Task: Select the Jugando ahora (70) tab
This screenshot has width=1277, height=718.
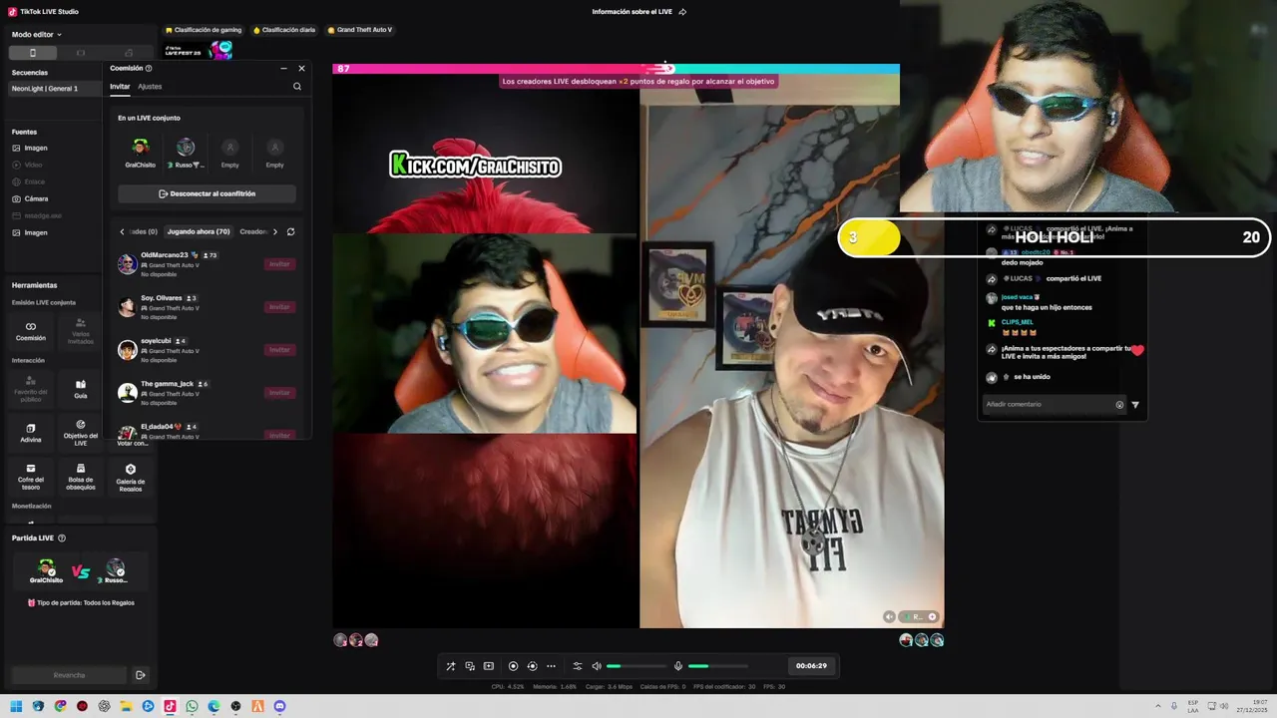Action: coord(198,231)
